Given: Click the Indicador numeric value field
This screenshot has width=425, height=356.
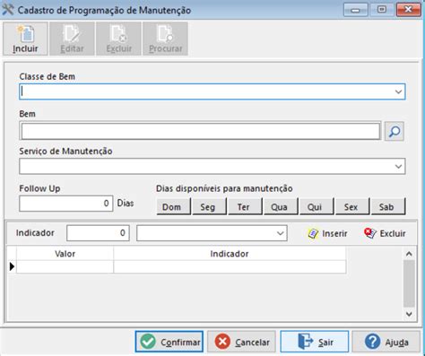Looking at the screenshot, I should point(98,233).
